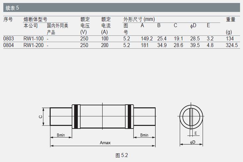Image resolution: width=243 pixels, height=162 pixels.
Task: Click the 图 5.2 figure caption
Action: tap(121, 155)
